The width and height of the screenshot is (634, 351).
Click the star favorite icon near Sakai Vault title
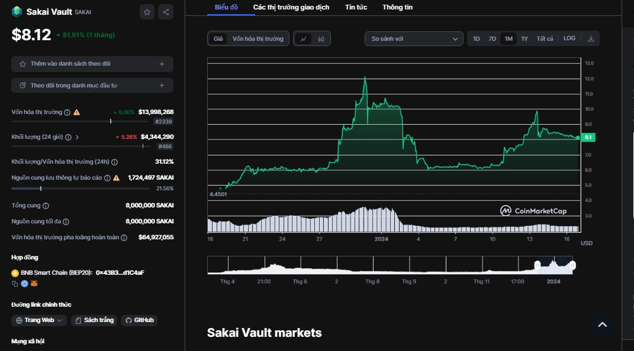coord(147,12)
